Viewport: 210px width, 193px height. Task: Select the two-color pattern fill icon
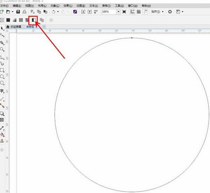[34, 20]
